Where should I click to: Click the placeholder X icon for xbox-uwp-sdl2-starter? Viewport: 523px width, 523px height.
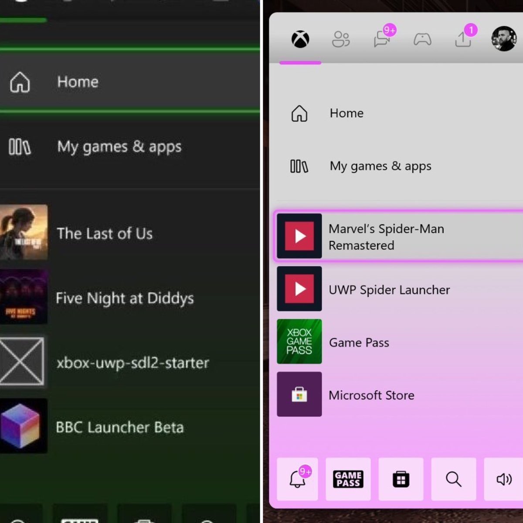(22, 361)
